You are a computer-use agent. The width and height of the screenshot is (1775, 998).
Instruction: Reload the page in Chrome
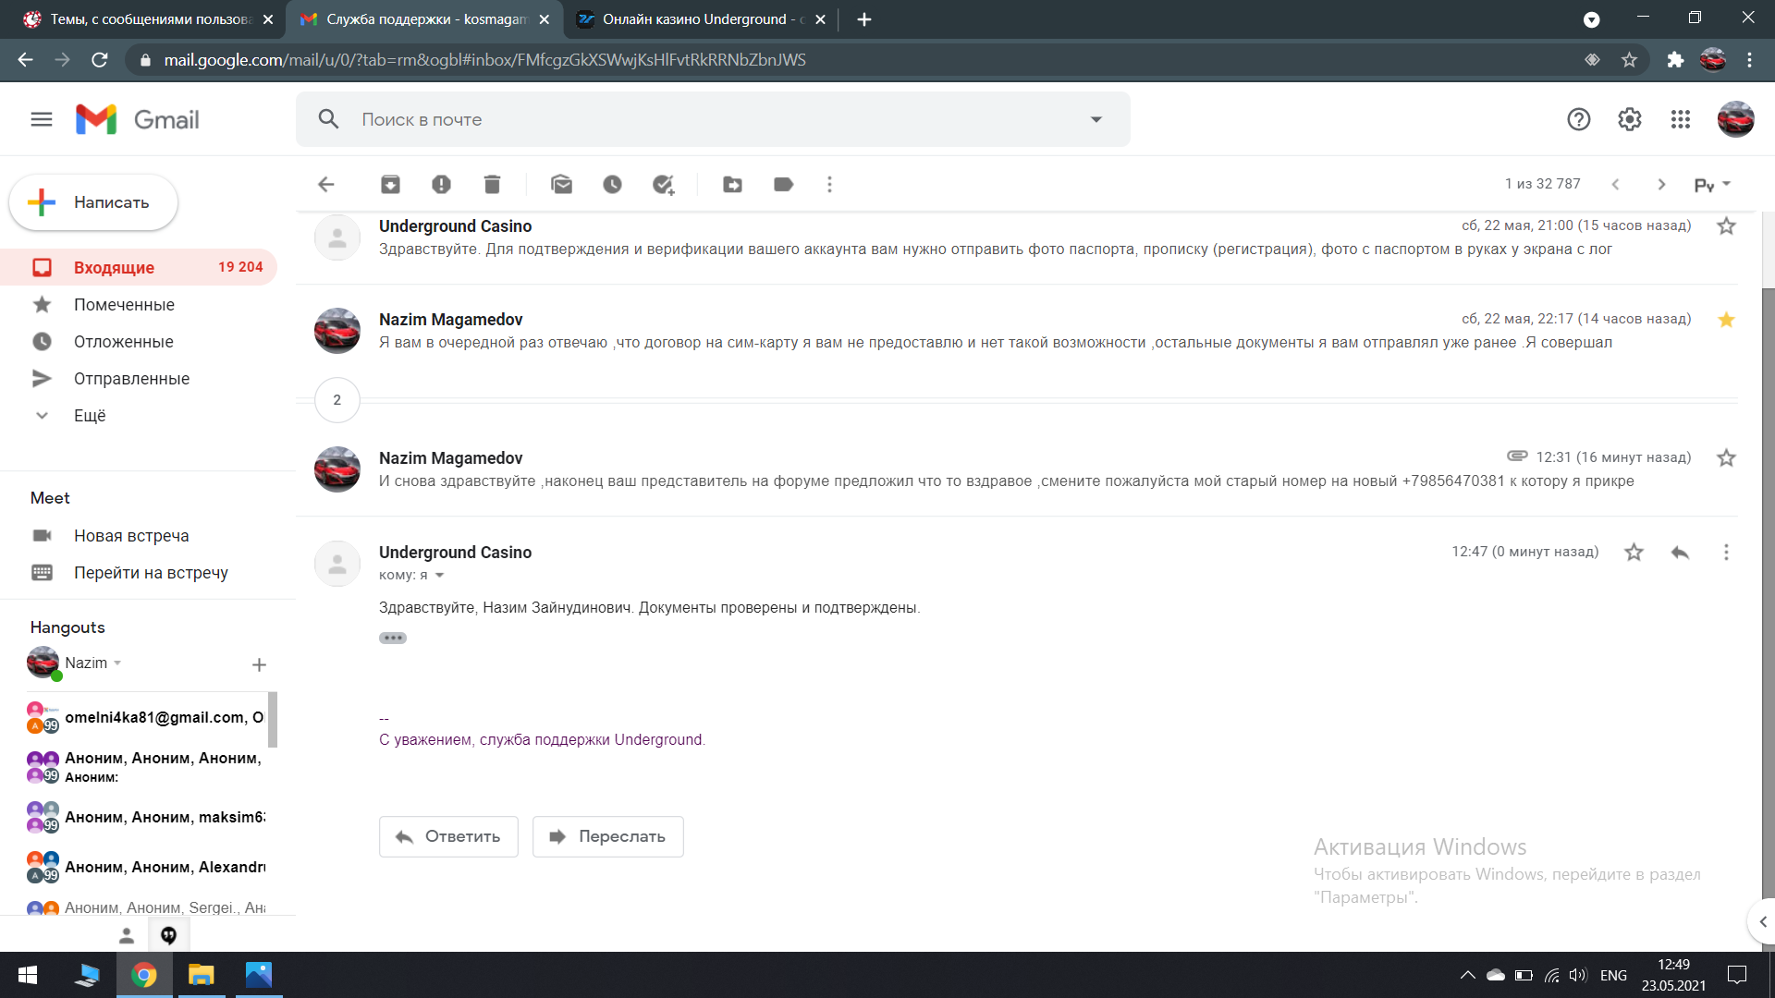pyautogui.click(x=100, y=60)
